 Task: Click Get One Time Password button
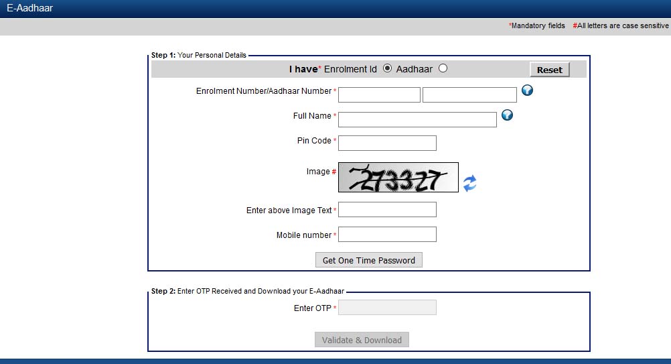tap(369, 260)
